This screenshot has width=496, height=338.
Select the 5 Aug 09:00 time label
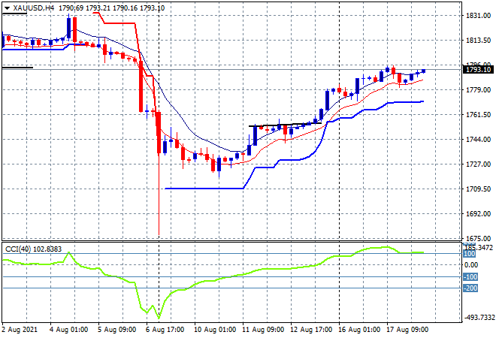point(116,330)
